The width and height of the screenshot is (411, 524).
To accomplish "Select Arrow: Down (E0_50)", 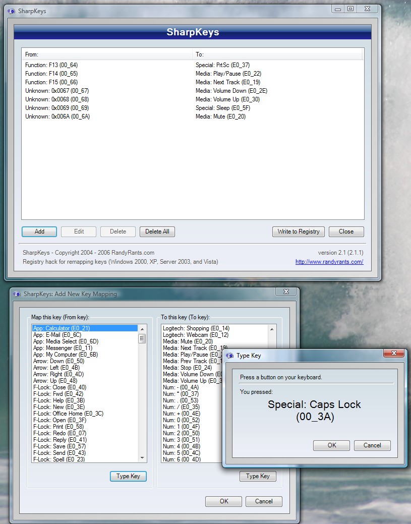I will point(85,361).
